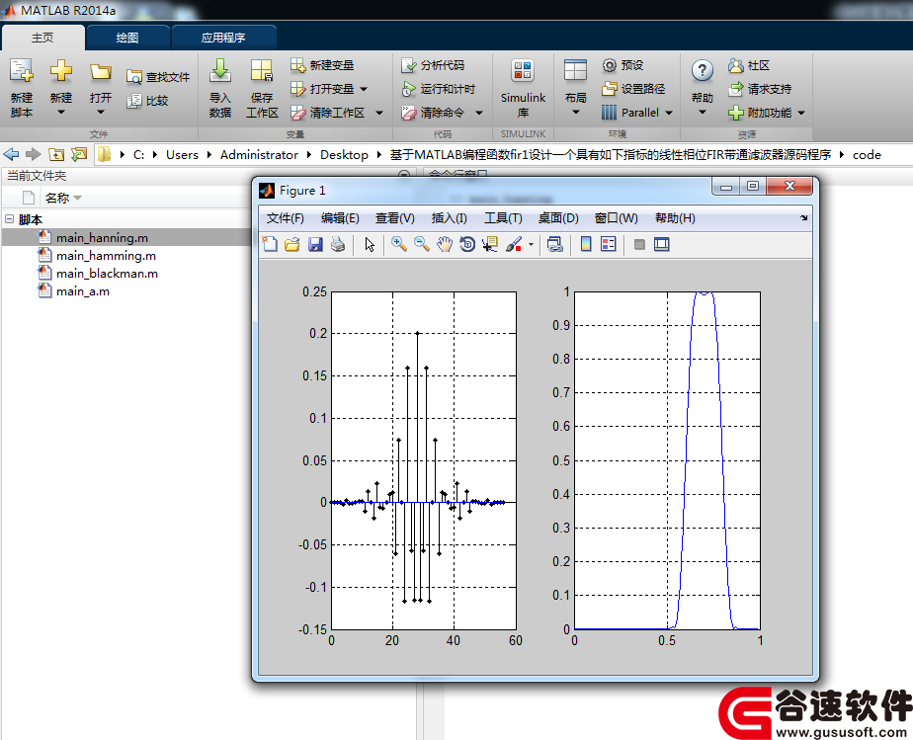The height and width of the screenshot is (740, 913).
Task: Click the Find Files button
Action: point(158,77)
